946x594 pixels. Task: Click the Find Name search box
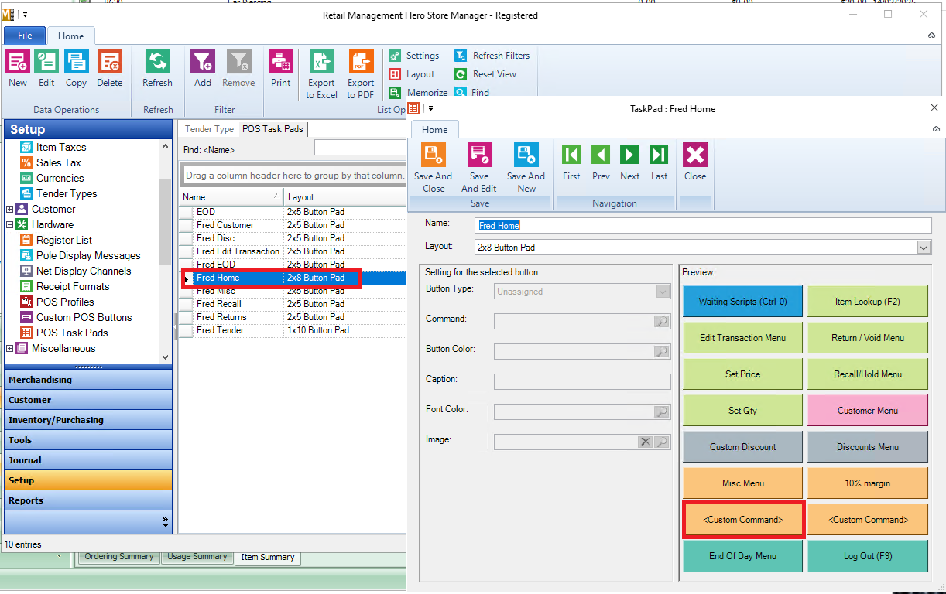(361, 148)
